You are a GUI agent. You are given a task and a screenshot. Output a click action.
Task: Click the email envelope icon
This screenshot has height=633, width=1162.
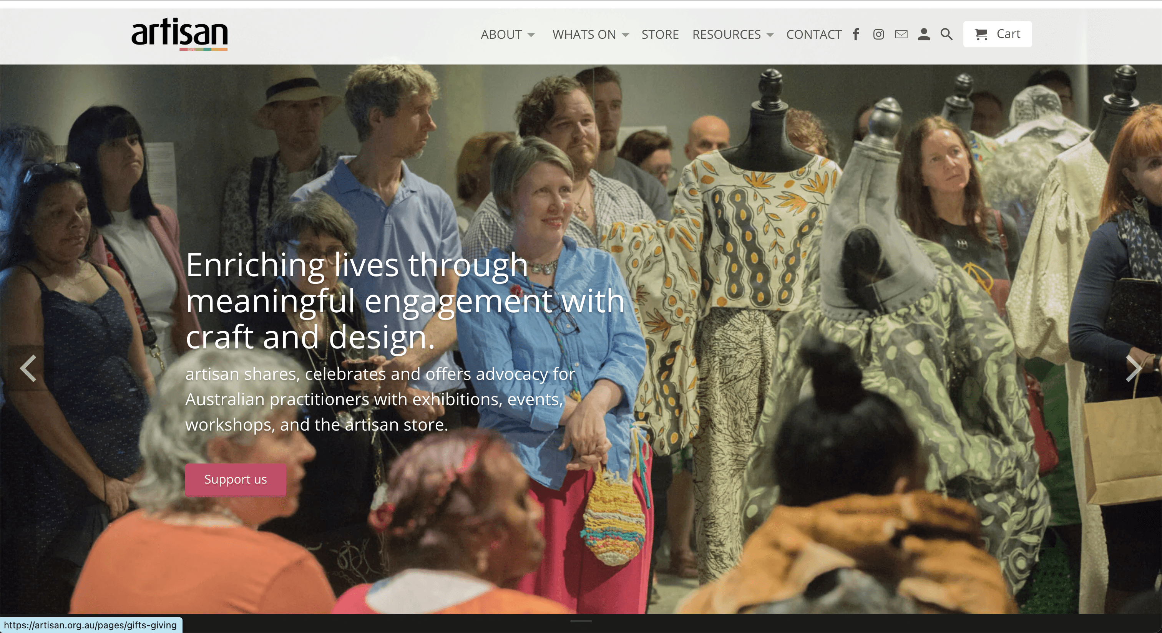(x=901, y=34)
